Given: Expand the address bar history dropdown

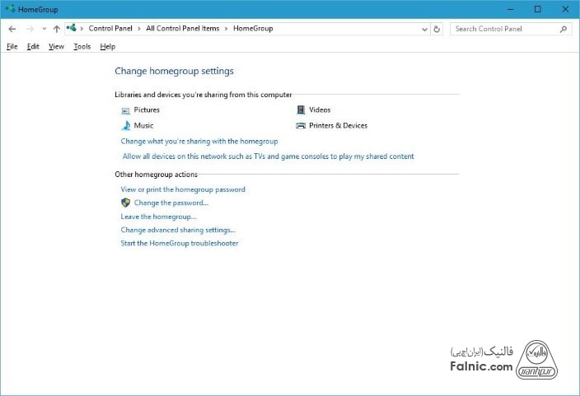Looking at the screenshot, I should point(424,29).
